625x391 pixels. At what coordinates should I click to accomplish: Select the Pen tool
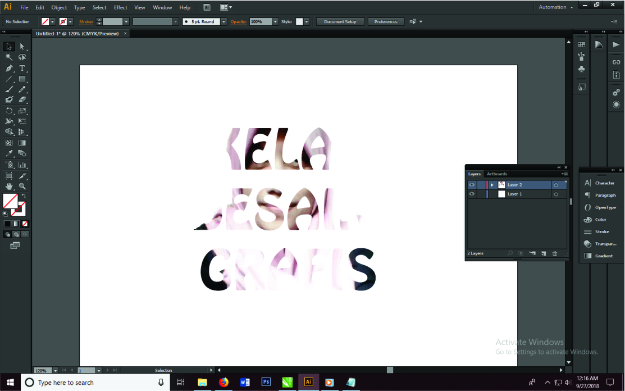point(9,68)
